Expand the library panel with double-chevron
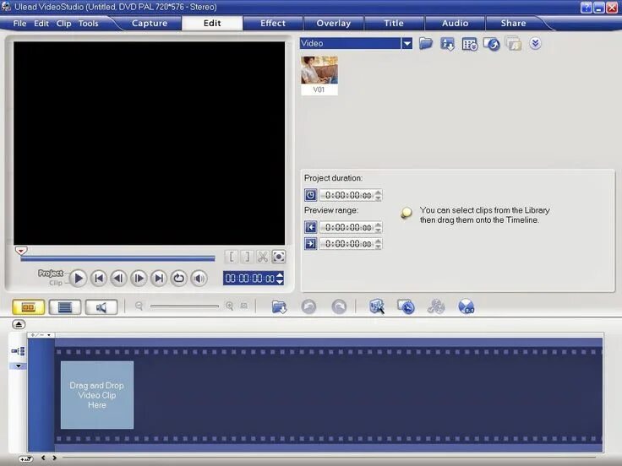The image size is (622, 466). pyautogui.click(x=535, y=43)
